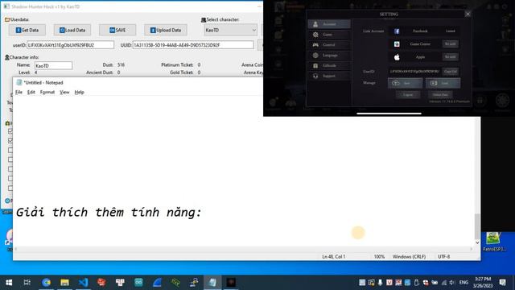Open File Explorer from the taskbar

point(64,283)
